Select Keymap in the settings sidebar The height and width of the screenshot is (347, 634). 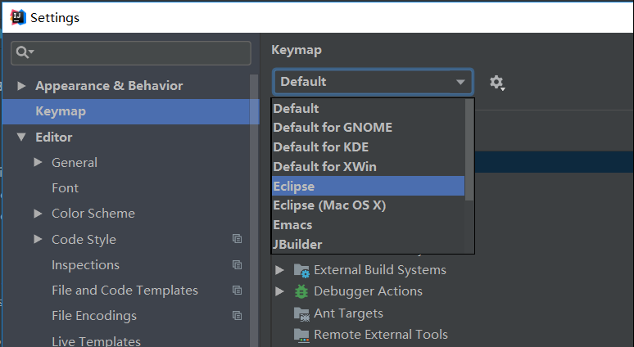coord(61,111)
